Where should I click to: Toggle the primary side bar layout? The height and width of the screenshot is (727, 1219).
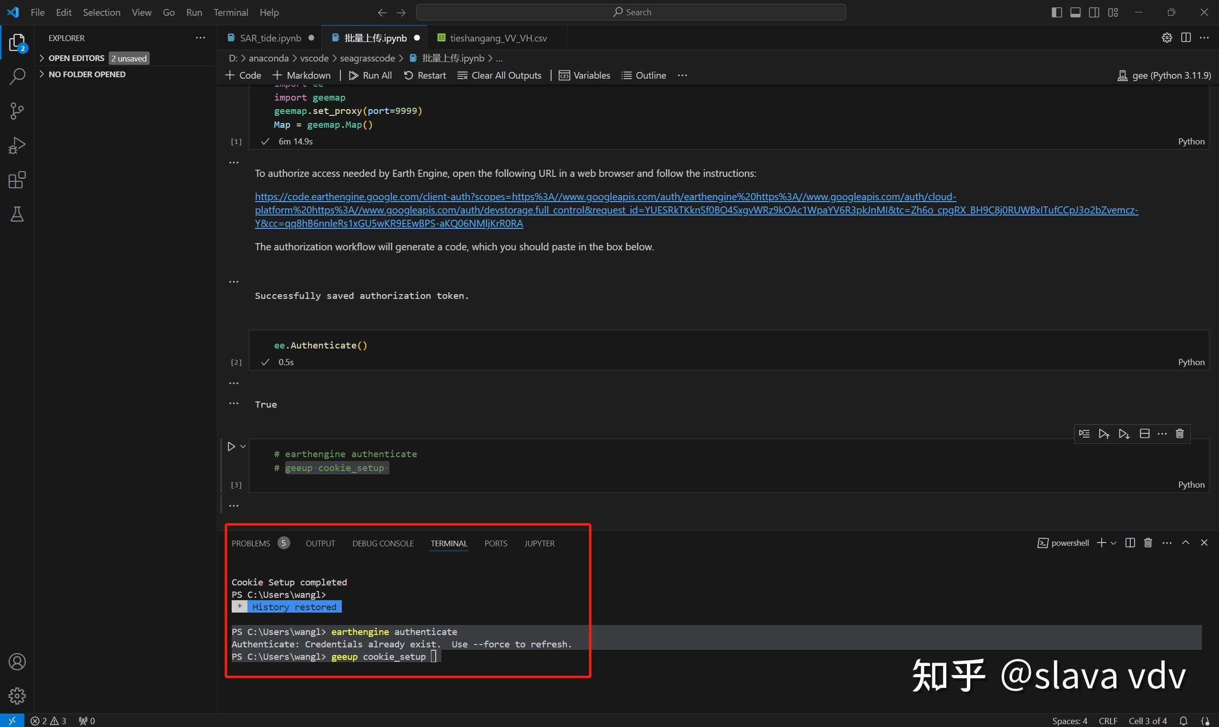click(x=1056, y=12)
